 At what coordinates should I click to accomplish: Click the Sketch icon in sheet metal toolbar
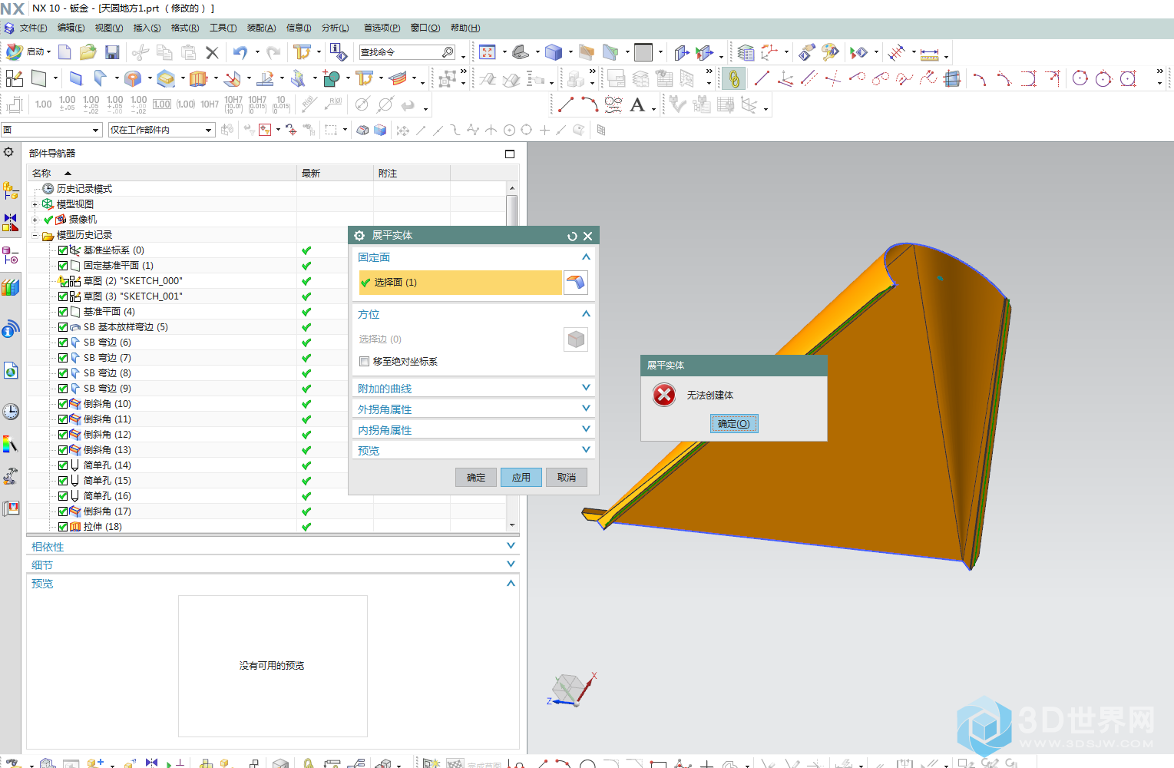pyautogui.click(x=14, y=78)
